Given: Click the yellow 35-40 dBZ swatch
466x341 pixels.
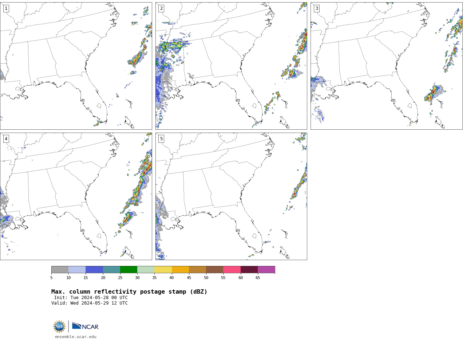Looking at the screenshot, I should (163, 270).
